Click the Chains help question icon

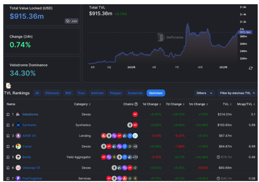point(136,104)
